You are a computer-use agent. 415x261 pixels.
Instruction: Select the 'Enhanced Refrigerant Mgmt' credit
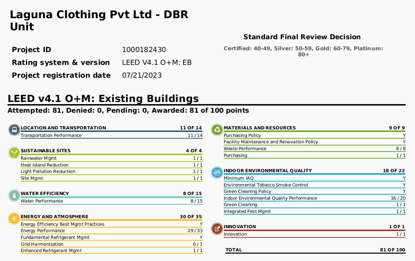[x=51, y=251]
